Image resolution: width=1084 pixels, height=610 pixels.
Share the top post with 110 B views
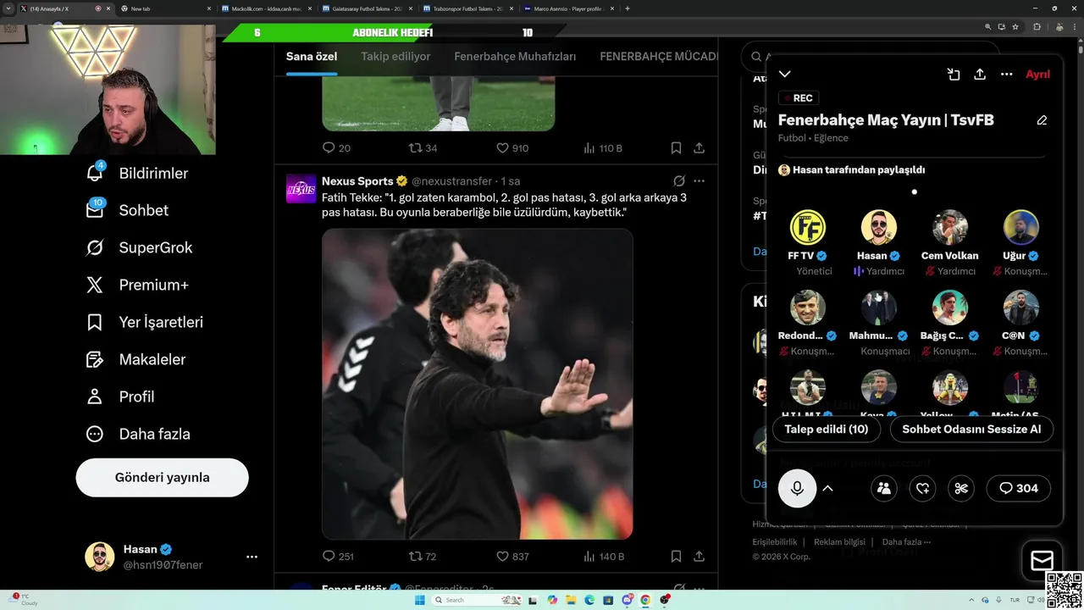tap(699, 148)
